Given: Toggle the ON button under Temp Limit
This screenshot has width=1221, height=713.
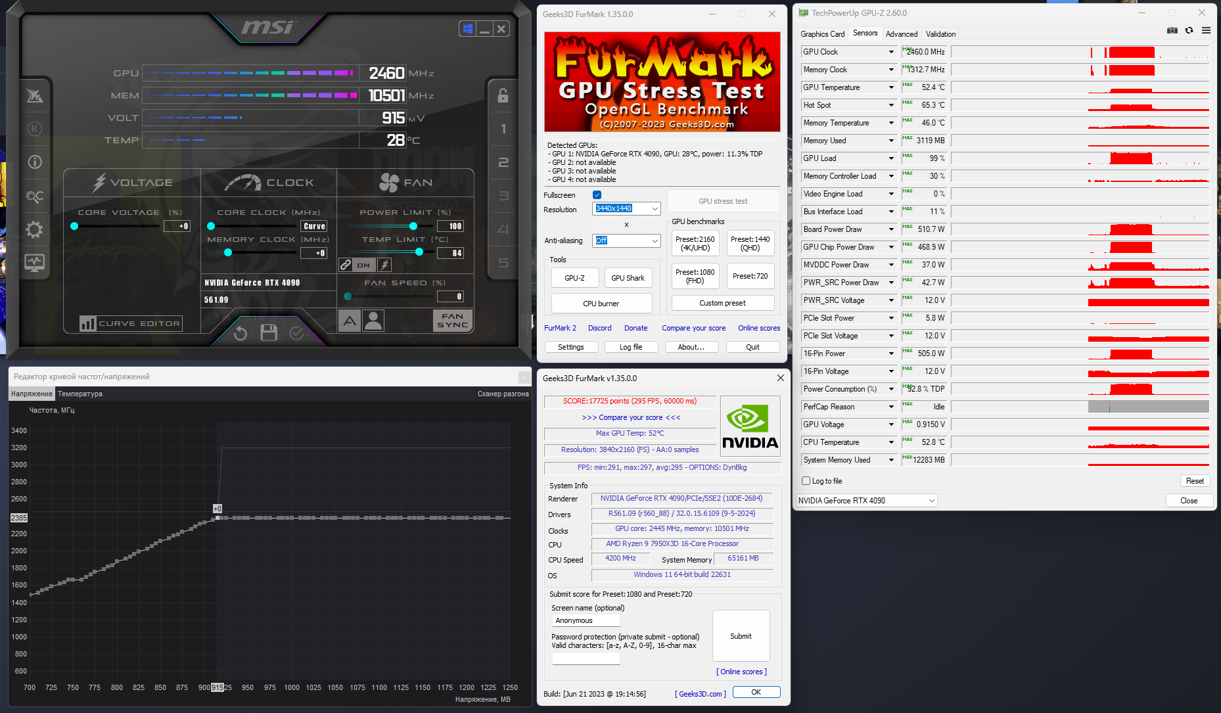Looking at the screenshot, I should pos(363,265).
